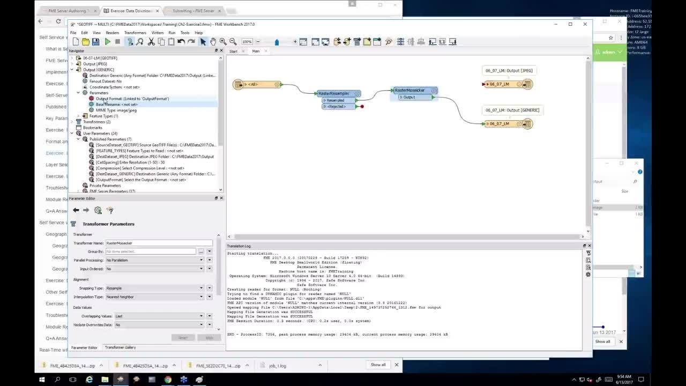
Task: Open the find search toolbar icon
Action: click(389, 42)
